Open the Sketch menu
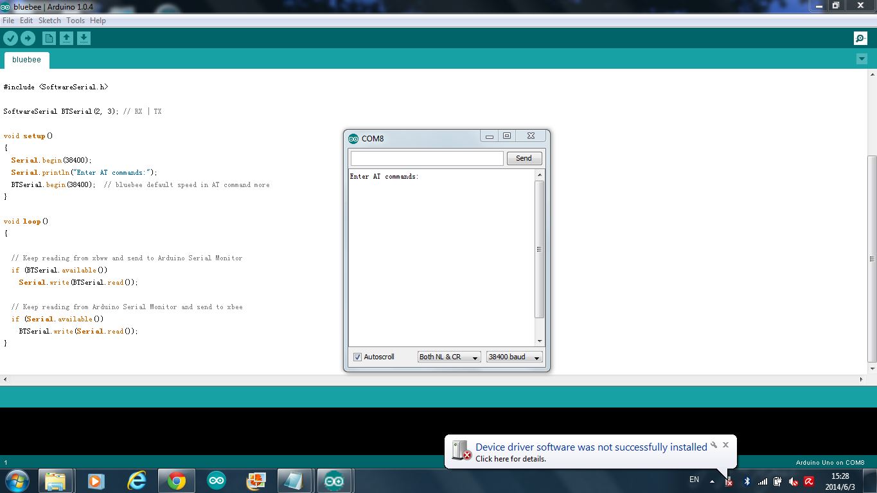 pos(49,21)
